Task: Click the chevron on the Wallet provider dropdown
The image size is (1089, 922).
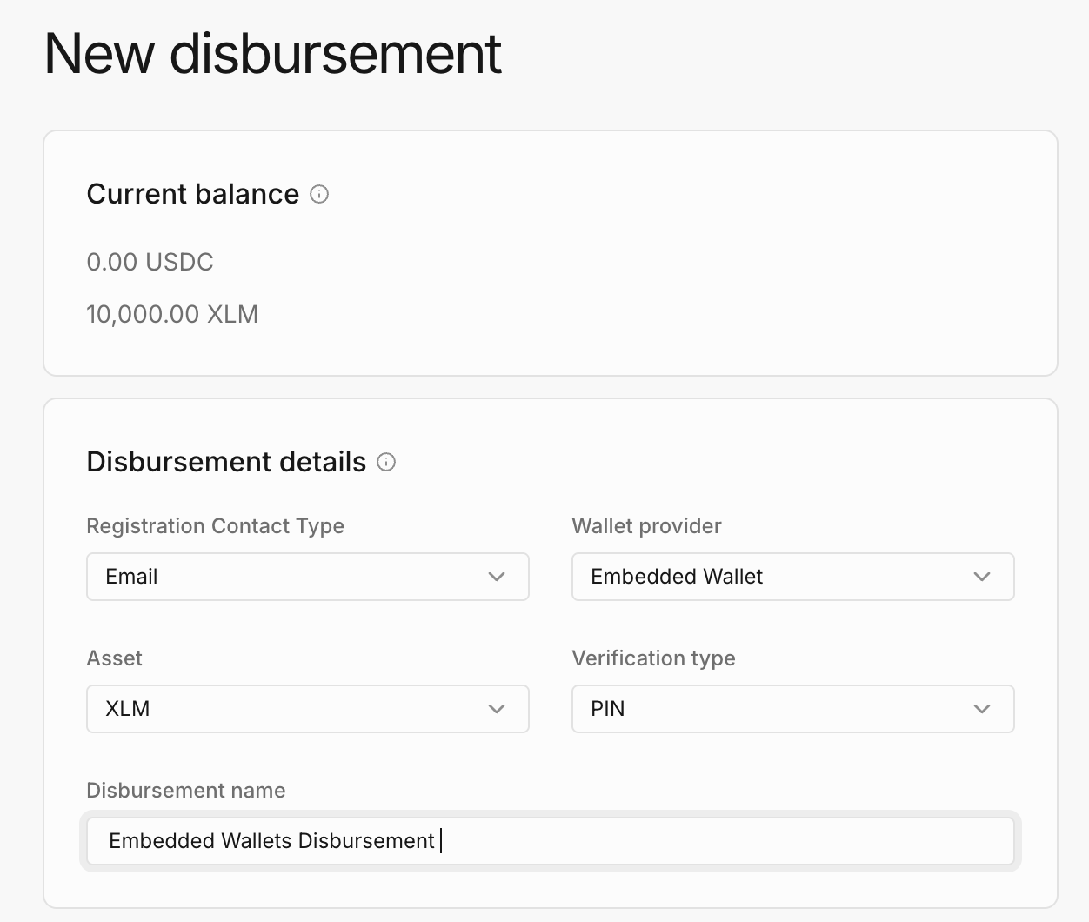Action: tap(982, 577)
